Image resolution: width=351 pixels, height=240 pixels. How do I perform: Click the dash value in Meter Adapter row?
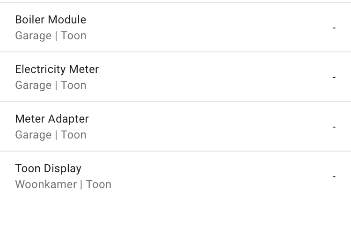334,127
